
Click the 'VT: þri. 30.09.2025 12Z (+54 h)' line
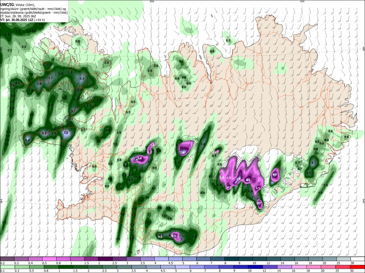click(23, 20)
